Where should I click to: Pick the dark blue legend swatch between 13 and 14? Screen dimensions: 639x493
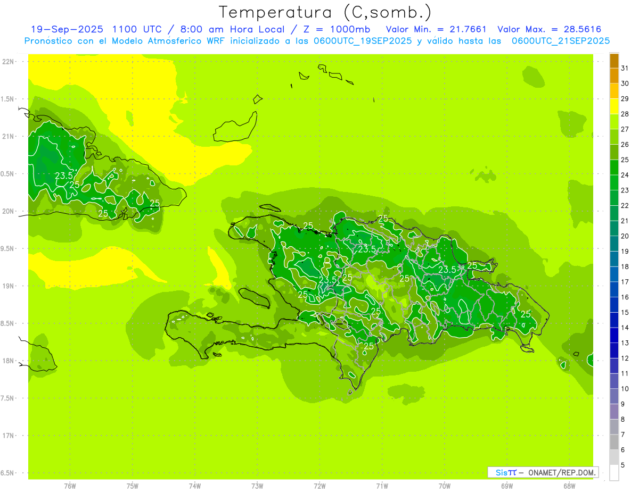click(x=614, y=336)
